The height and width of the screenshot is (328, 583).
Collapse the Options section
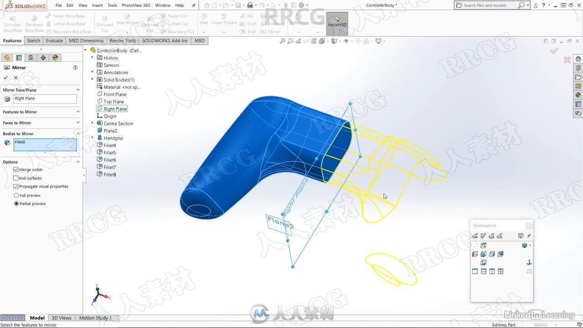pyautogui.click(x=78, y=162)
